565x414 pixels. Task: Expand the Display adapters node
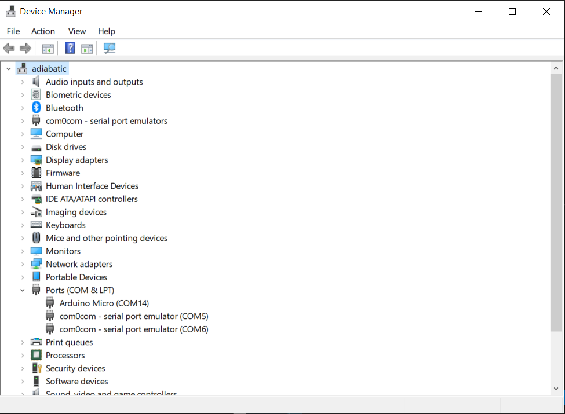(23, 160)
